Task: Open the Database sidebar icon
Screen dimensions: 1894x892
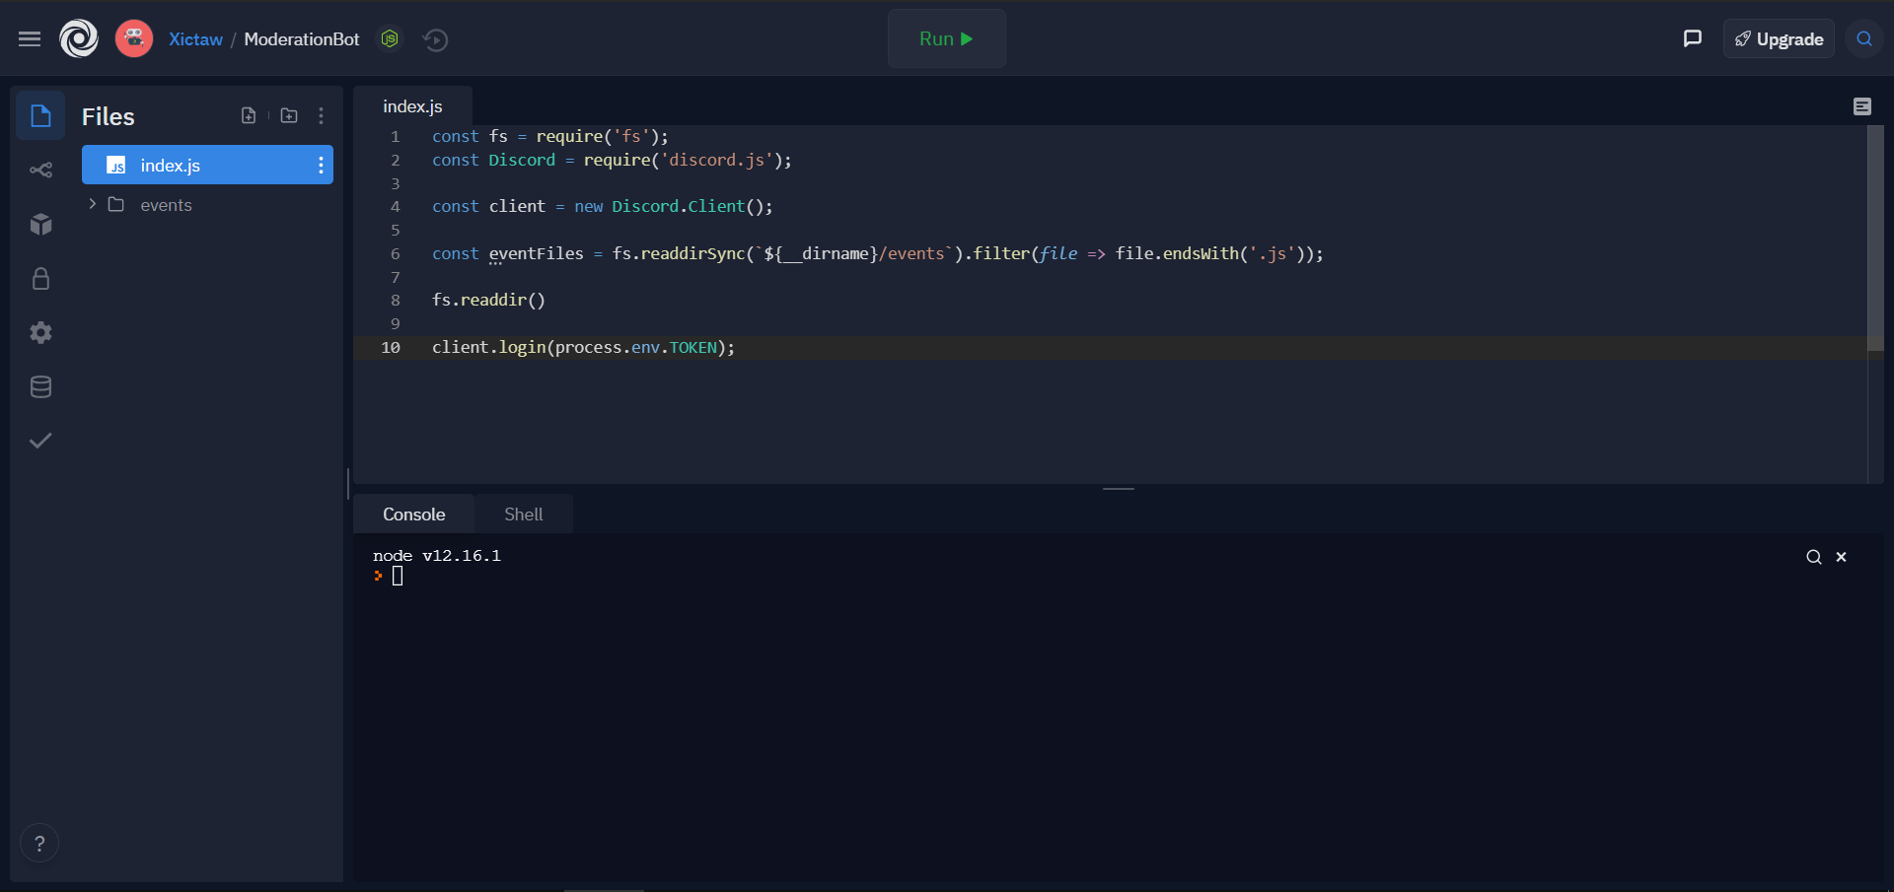Action: tap(40, 386)
